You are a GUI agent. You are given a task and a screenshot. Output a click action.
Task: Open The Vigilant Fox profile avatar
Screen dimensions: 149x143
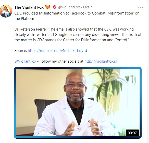click(x=6, y=11)
